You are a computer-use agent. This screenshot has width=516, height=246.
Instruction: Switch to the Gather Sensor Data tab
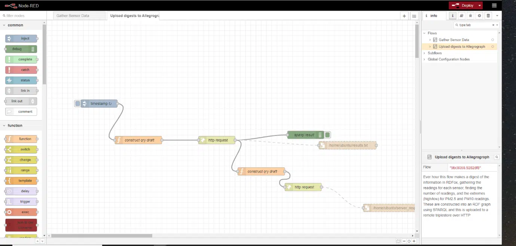click(x=79, y=16)
